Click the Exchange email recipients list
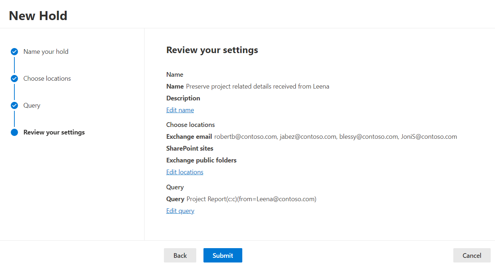Image resolution: width=495 pixels, height=265 pixels. [x=335, y=136]
